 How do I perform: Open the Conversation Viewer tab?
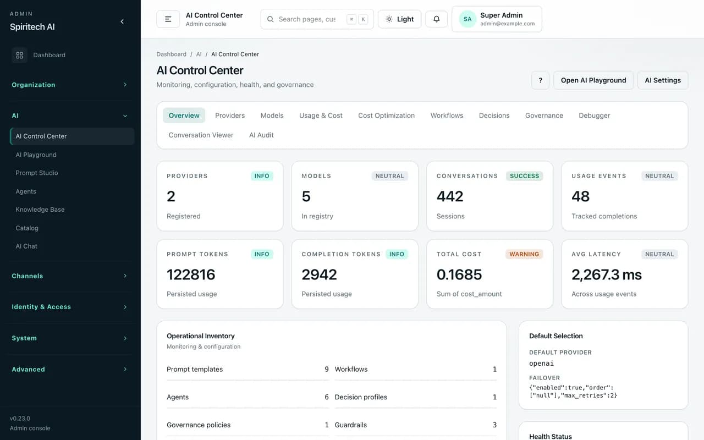coord(201,135)
